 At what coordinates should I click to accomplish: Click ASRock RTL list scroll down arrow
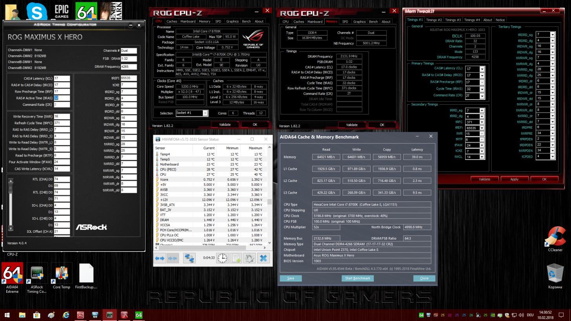click(x=11, y=228)
